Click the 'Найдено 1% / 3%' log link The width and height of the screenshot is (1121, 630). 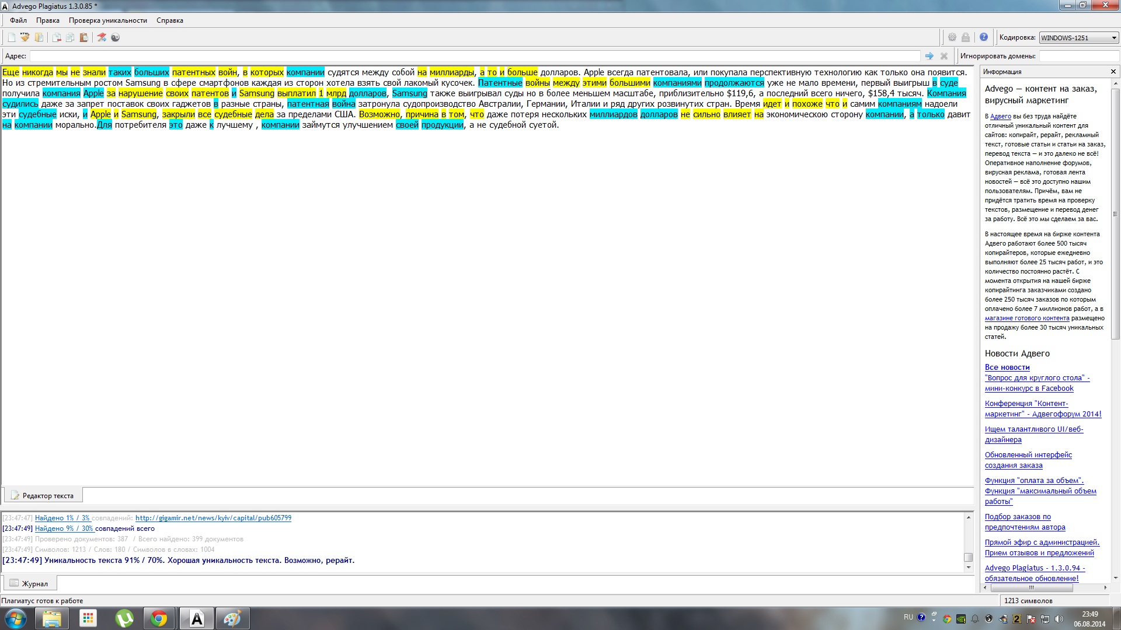[62, 518]
